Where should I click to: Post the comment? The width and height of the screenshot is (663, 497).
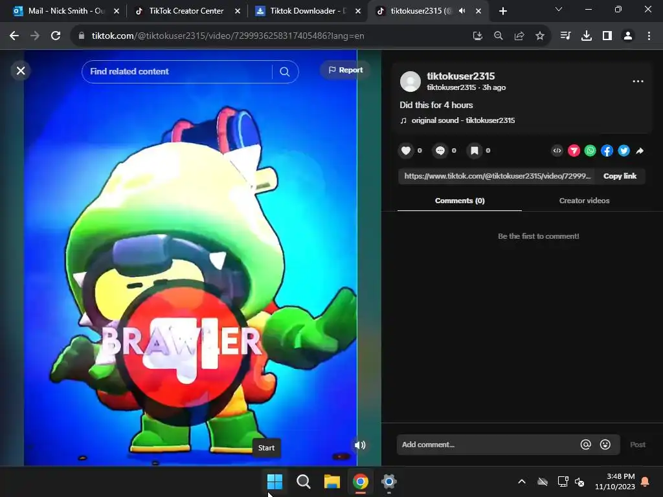637,445
